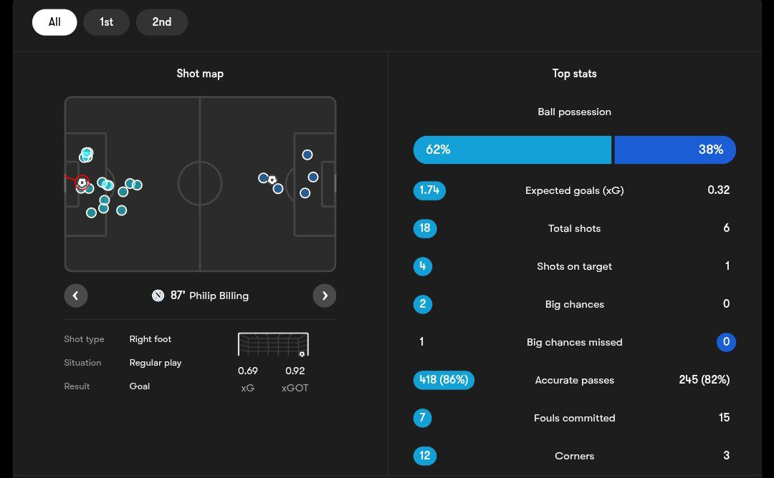Click the 38% away possession bar
774x478 pixels.
click(675, 150)
